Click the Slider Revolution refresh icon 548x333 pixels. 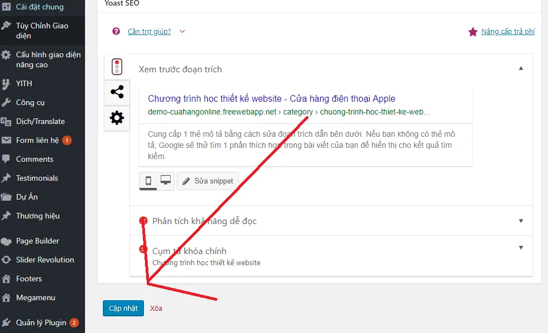coord(6,260)
